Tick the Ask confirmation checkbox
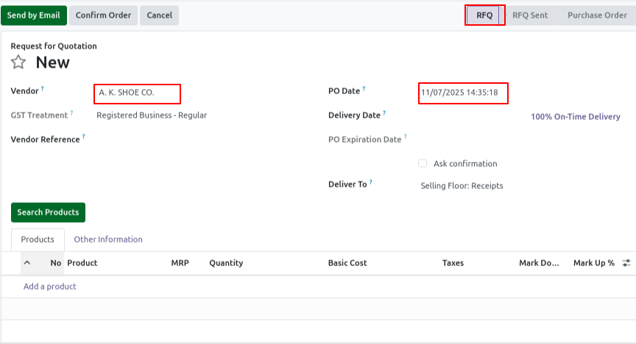 [423, 163]
